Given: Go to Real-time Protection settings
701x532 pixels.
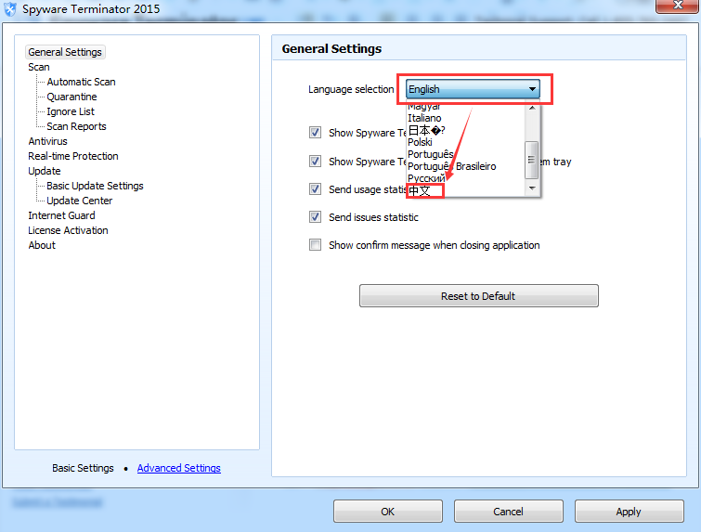Looking at the screenshot, I should (73, 156).
